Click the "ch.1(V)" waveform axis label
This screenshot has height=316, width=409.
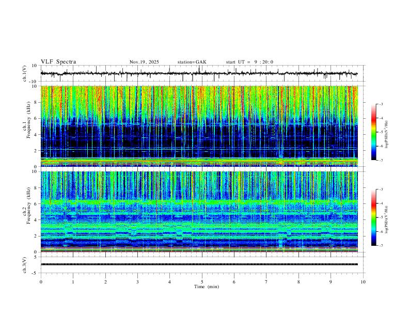25,73
